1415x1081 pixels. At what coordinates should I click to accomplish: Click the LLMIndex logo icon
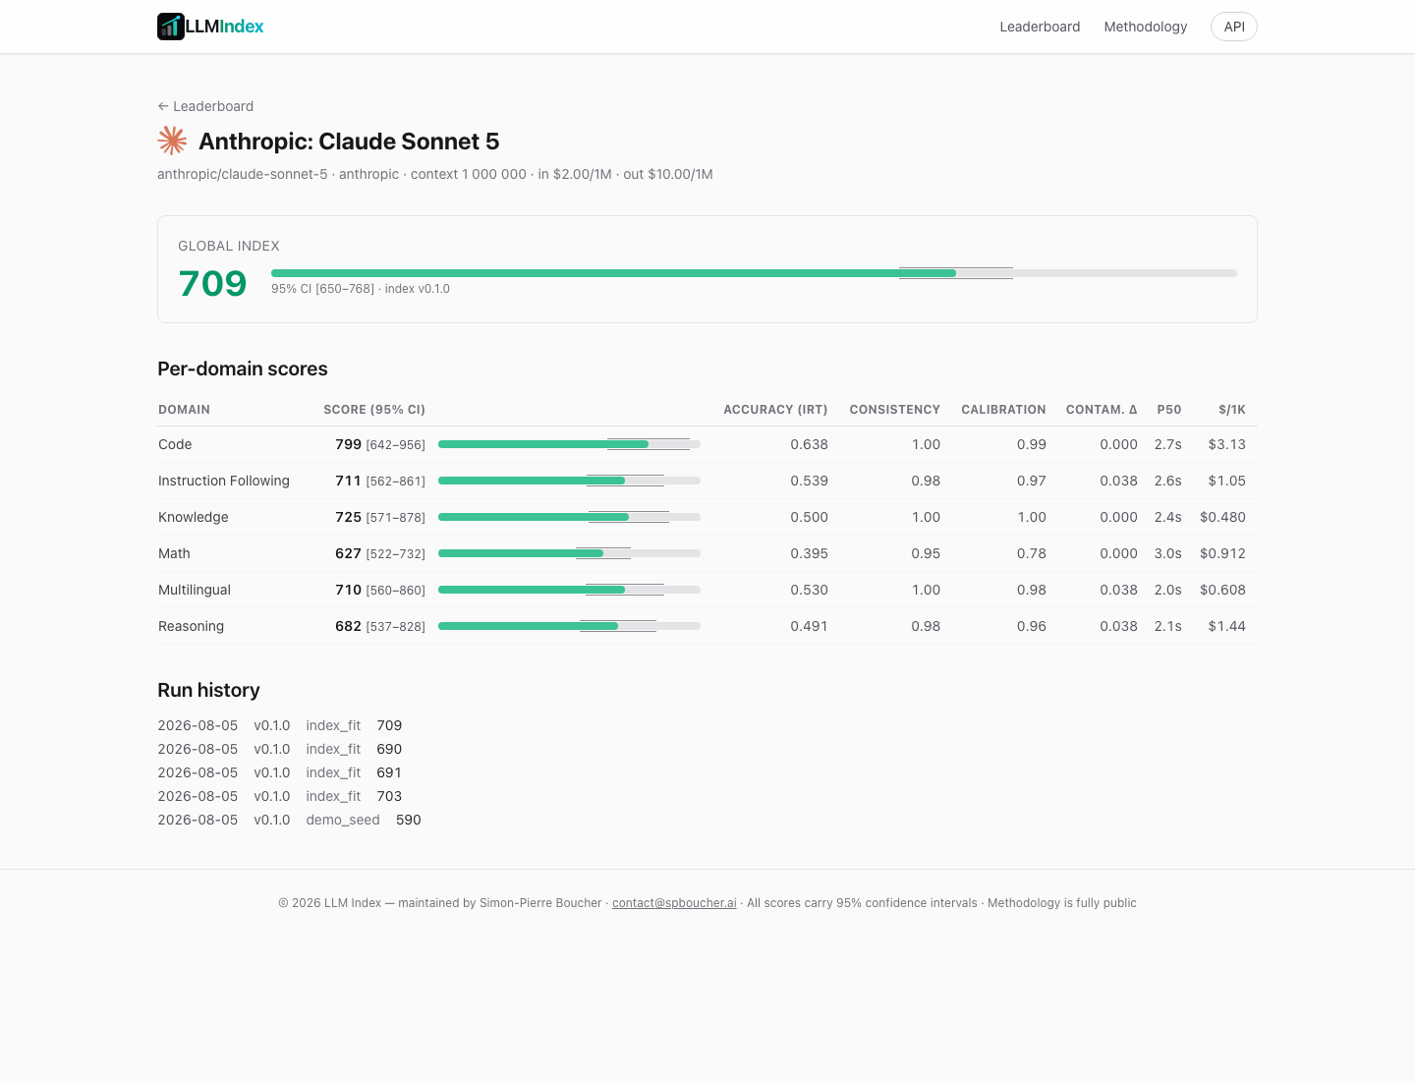pos(171,27)
